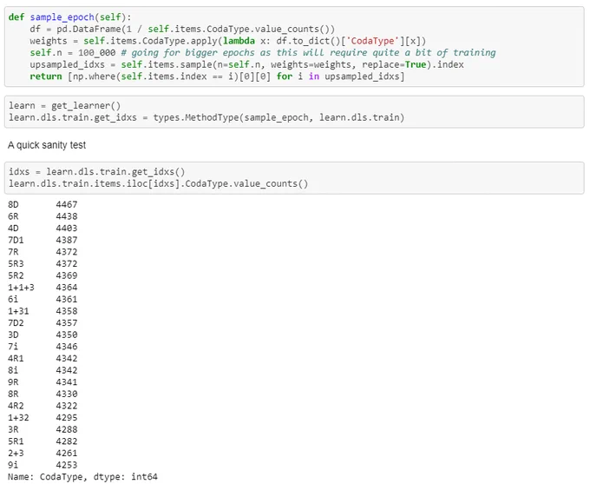Click the '3R' output row label

pyautogui.click(x=13, y=430)
